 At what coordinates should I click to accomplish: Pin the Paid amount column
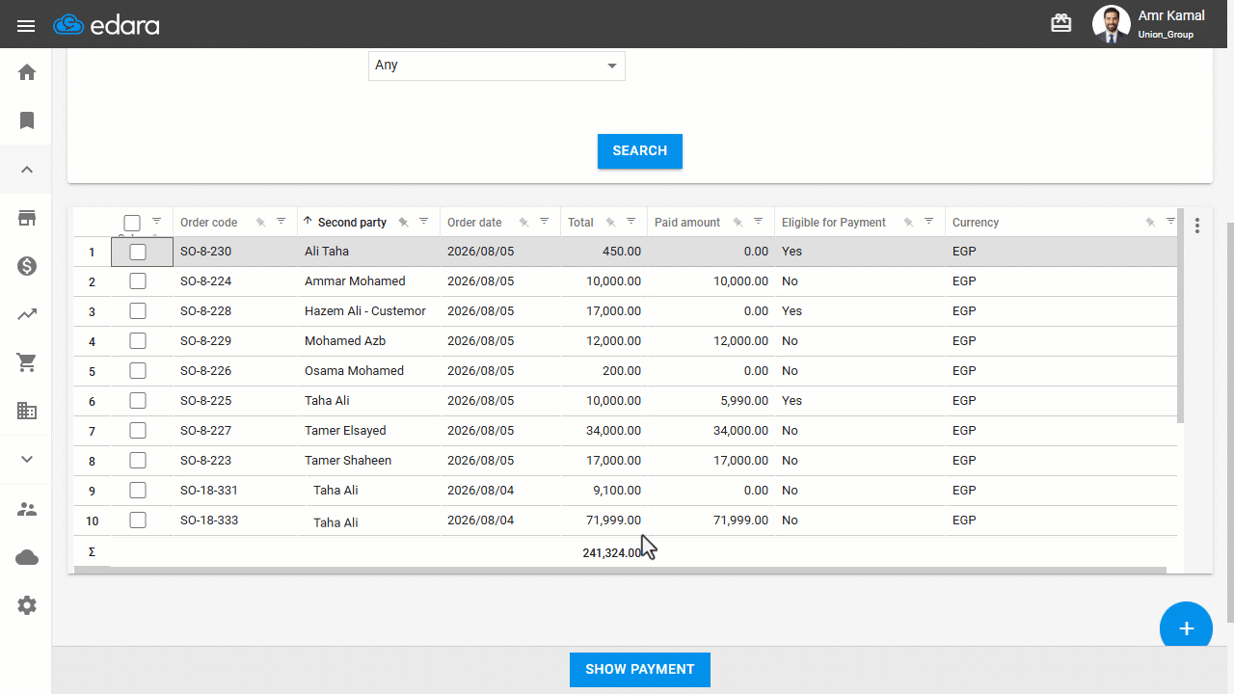click(738, 222)
